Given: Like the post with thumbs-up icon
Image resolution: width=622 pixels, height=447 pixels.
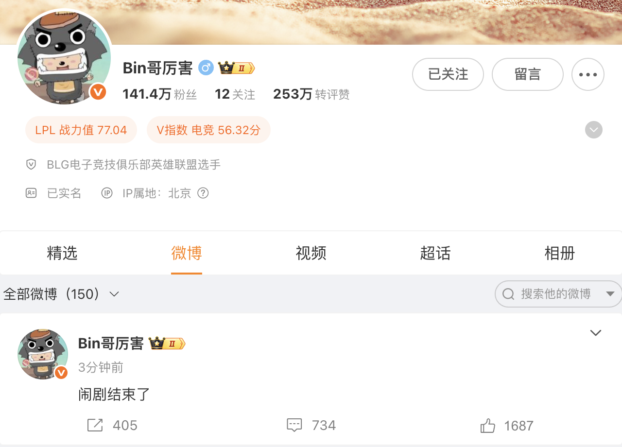Looking at the screenshot, I should point(487,426).
